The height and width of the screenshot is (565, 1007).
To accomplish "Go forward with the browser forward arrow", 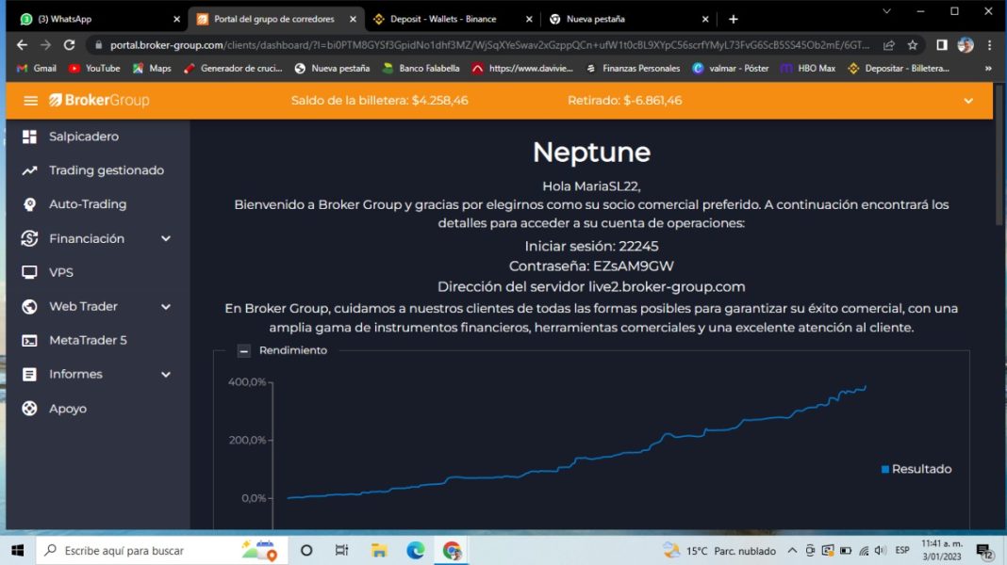I will (45, 45).
